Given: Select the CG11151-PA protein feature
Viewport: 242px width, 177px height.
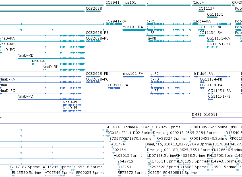Looking at the screenshot, I should 210,94.
